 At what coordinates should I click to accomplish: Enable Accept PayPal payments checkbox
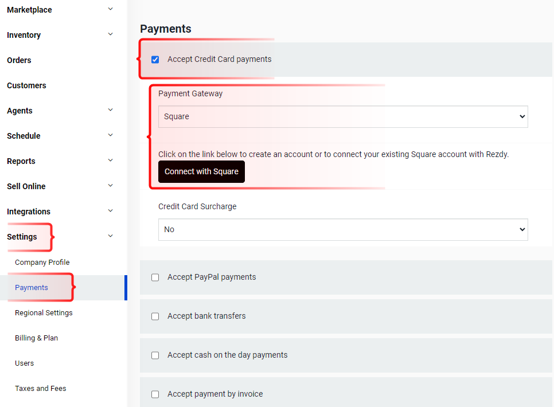(155, 277)
